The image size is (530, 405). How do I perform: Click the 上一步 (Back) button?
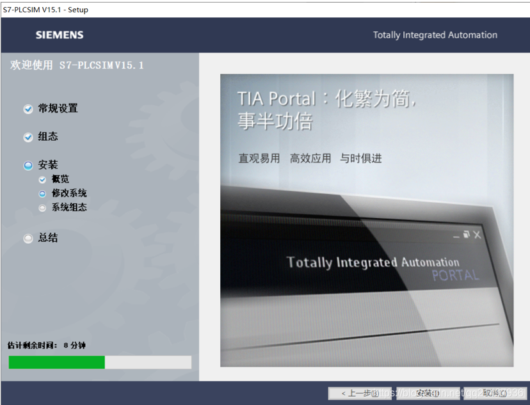(x=360, y=393)
